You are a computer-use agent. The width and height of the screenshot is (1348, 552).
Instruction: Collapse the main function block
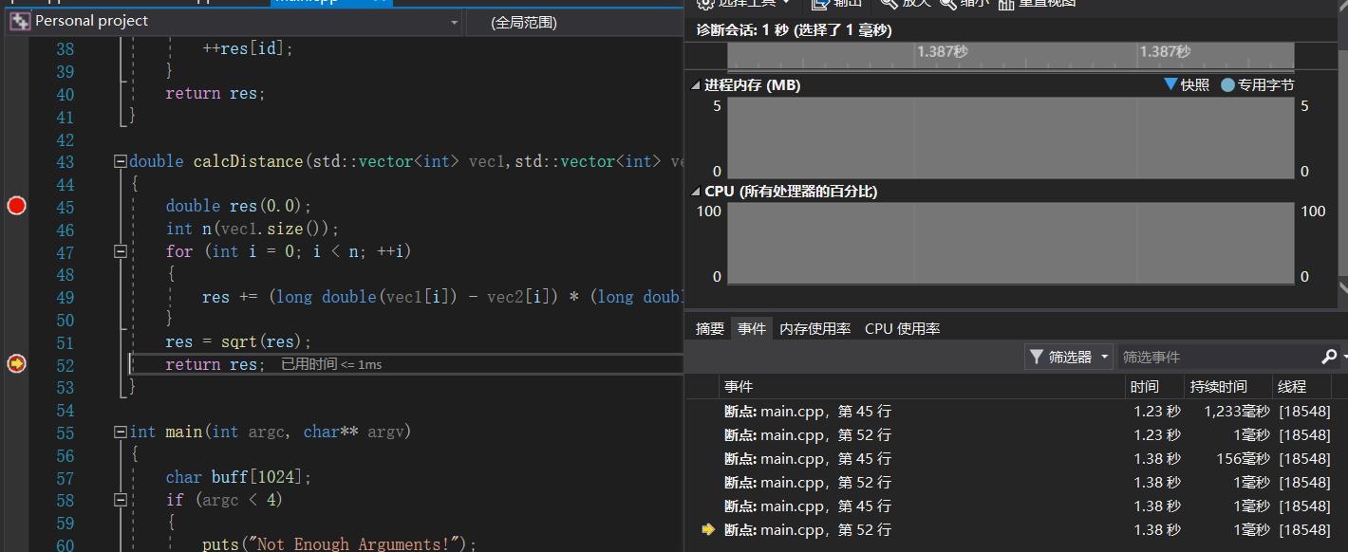click(x=120, y=432)
